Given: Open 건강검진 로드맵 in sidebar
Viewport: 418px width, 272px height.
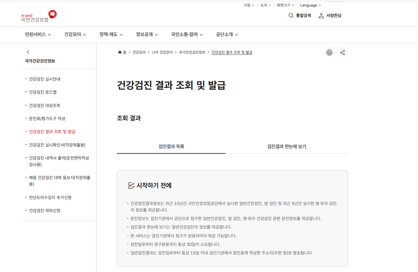Looking at the screenshot, I should click(43, 92).
